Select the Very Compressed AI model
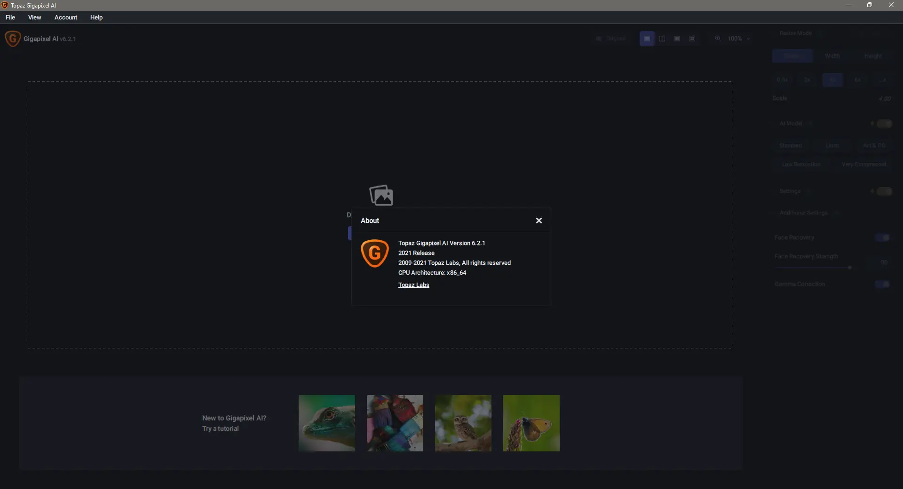Viewport: 903px width, 489px height. (x=864, y=165)
